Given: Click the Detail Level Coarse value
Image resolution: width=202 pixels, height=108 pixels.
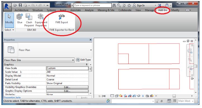Looking at the screenshot, I should point(67,80).
